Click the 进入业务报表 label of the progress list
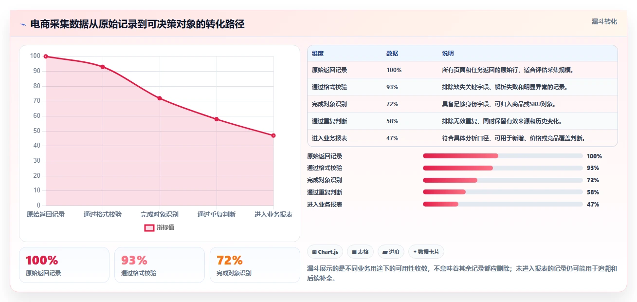This screenshot has width=637, height=302. (325, 205)
